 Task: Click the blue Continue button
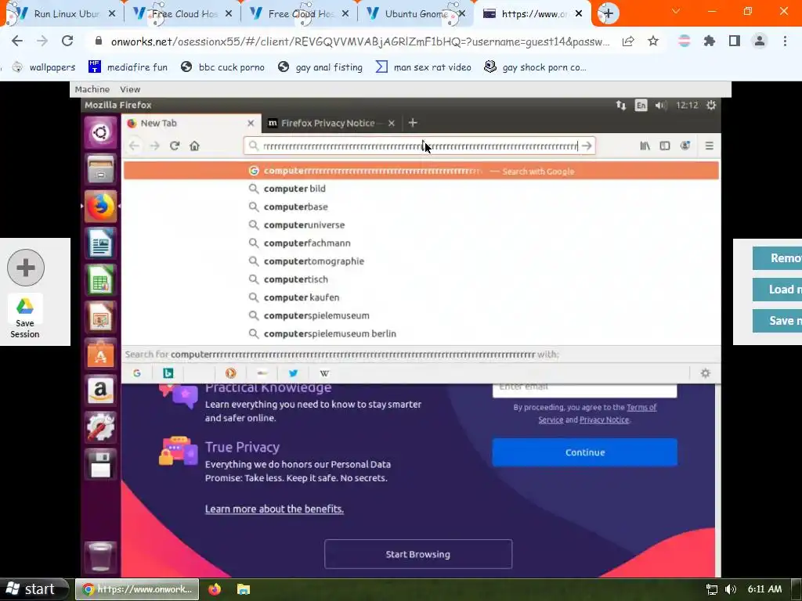click(584, 452)
